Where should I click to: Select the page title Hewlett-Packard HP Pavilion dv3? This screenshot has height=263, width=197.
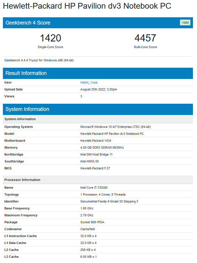pos(87,6)
